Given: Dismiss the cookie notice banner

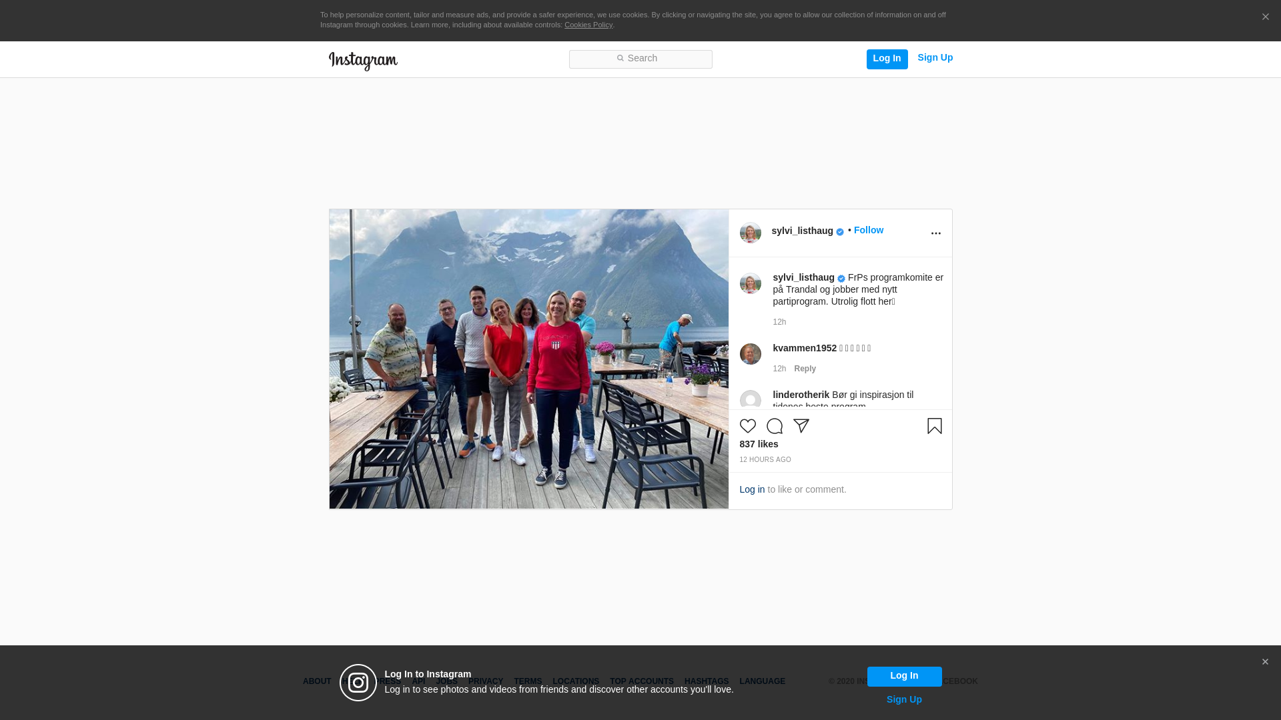Looking at the screenshot, I should 1265,17.
